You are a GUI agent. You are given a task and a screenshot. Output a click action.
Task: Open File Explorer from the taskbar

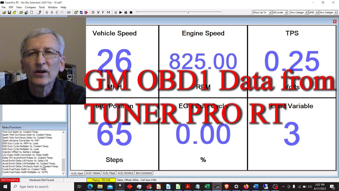(100, 186)
